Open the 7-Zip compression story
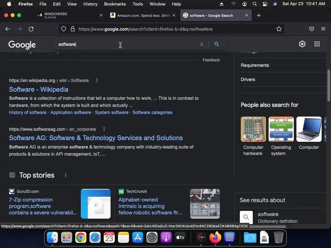Viewport: 331px width, 248px height. pos(43,206)
